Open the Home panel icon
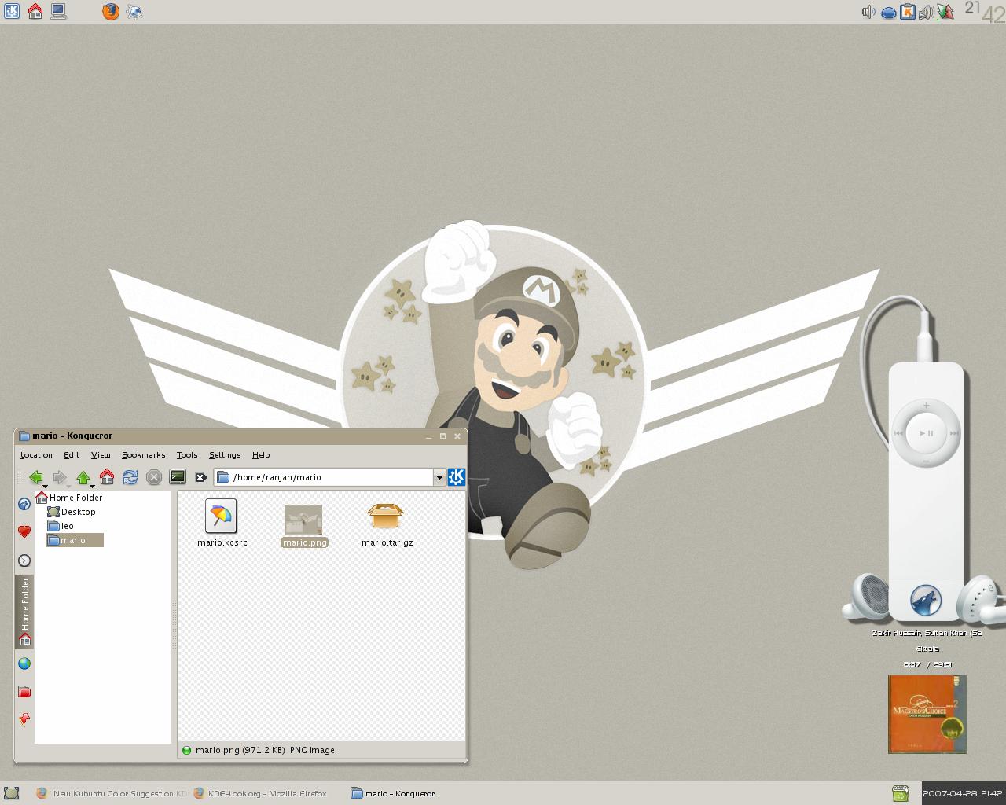1006x805 pixels. pos(35,11)
